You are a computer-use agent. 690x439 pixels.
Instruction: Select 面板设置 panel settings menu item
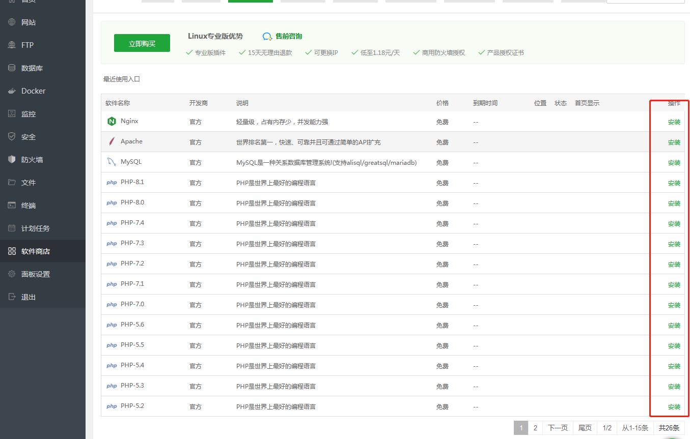pos(35,274)
